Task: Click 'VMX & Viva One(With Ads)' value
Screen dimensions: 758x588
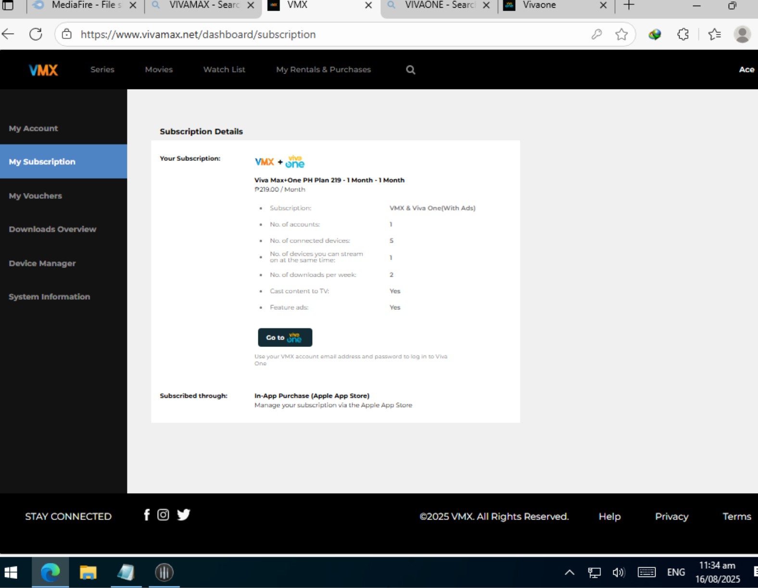Action: pos(432,208)
